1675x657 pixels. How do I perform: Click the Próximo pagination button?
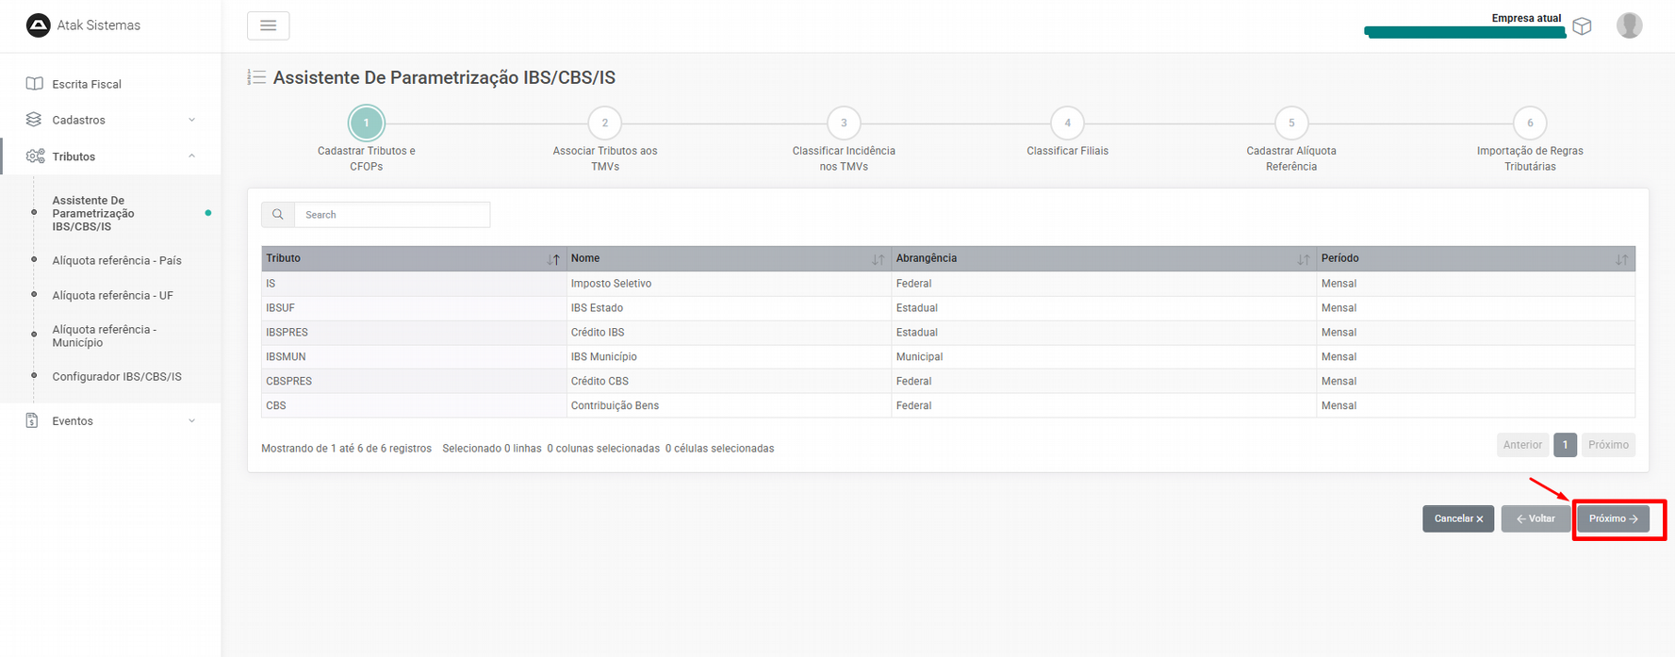point(1608,445)
